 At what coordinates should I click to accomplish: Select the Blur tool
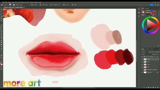[1, 40]
